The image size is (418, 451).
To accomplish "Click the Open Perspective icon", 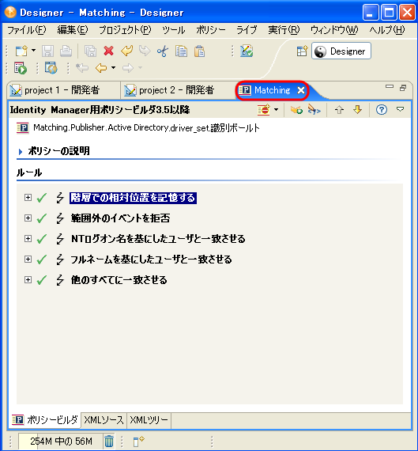I will tap(302, 51).
